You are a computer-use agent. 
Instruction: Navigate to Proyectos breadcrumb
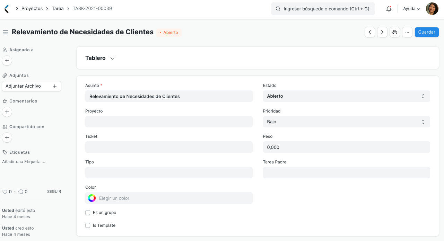[x=32, y=9]
